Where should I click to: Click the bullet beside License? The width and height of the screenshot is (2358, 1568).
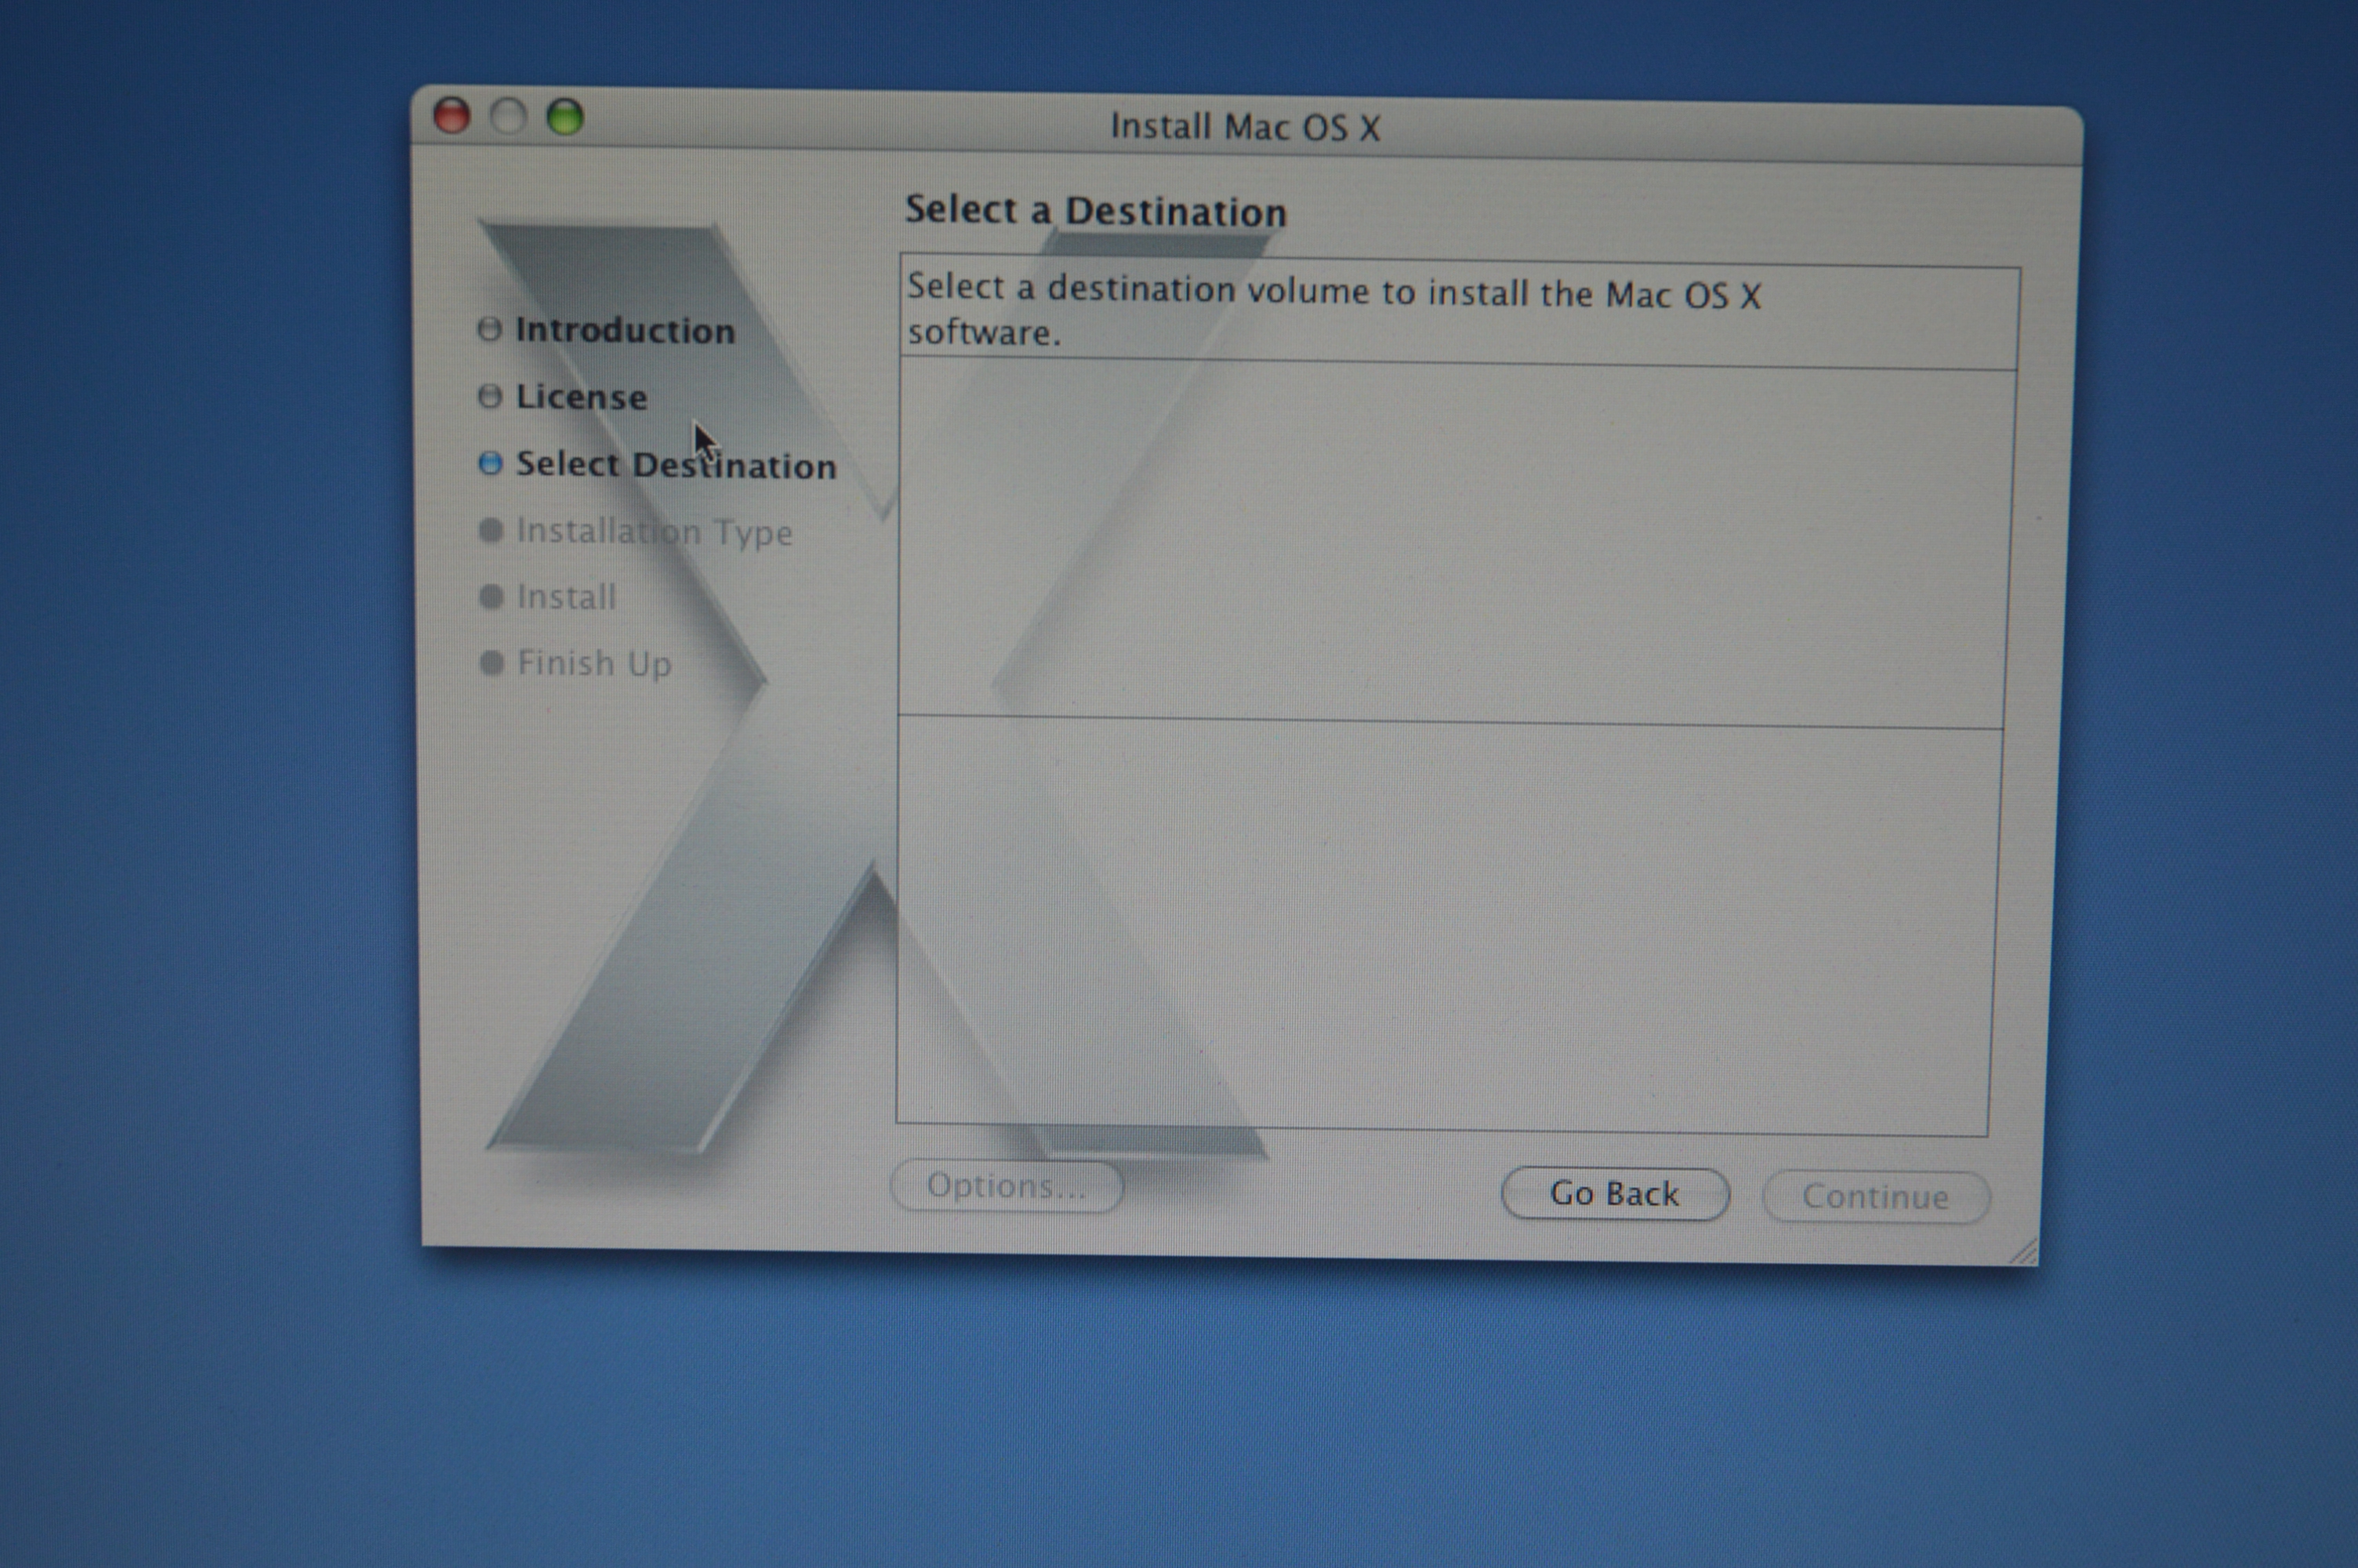[x=490, y=396]
